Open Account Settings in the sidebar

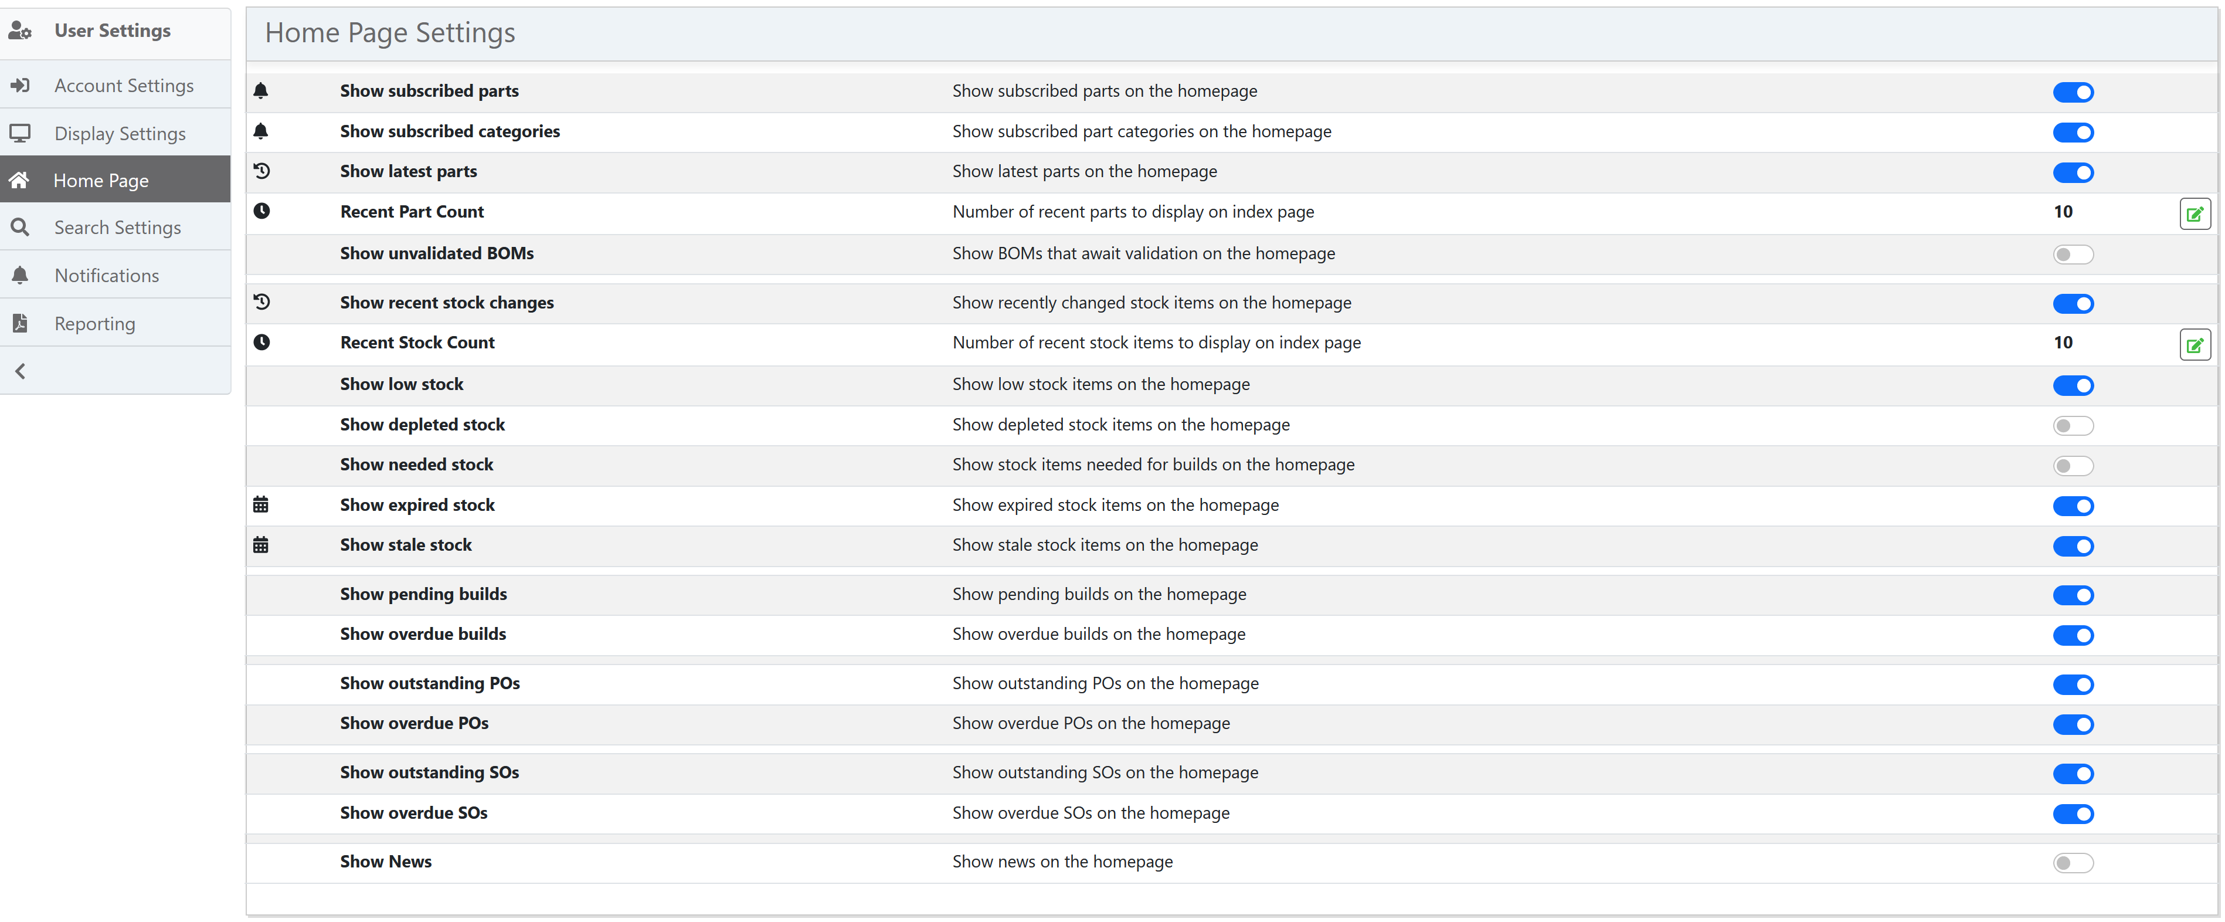(x=124, y=86)
